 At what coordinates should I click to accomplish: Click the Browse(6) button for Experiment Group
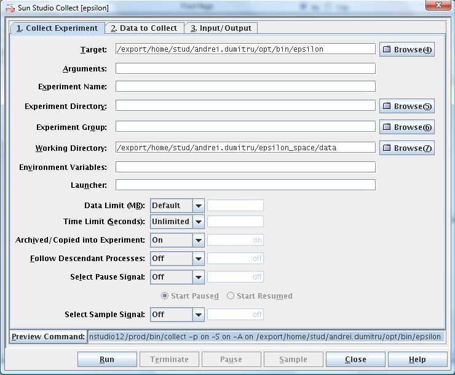pos(407,127)
